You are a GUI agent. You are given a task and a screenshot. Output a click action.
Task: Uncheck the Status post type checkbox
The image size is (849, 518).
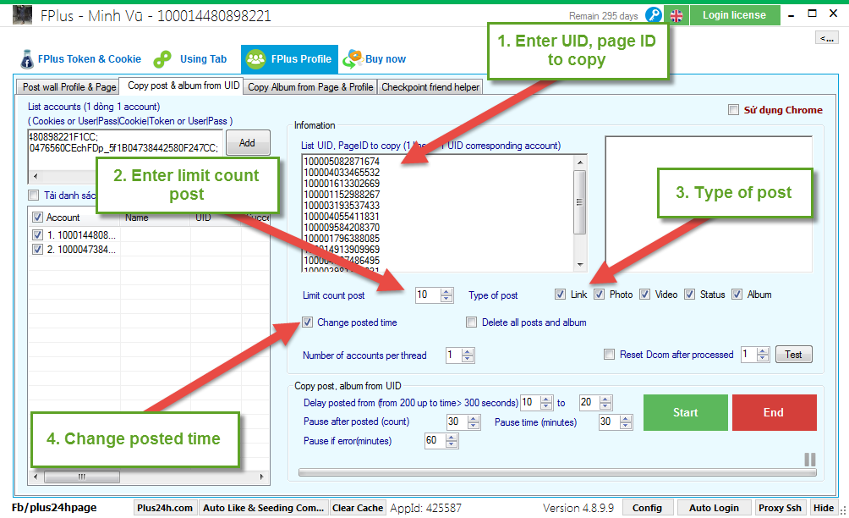click(x=690, y=295)
